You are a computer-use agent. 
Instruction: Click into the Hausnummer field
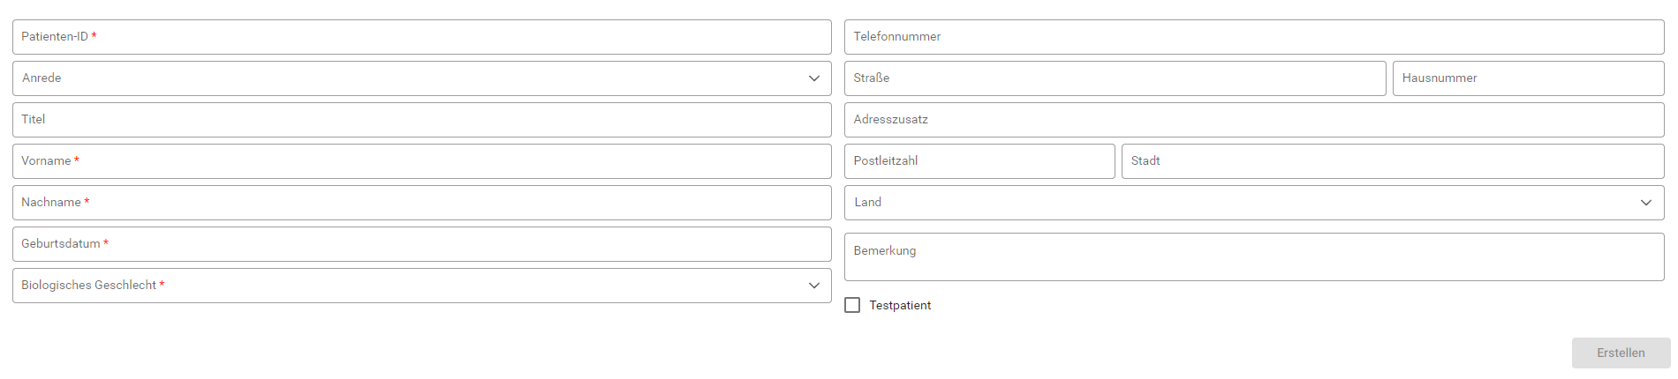(1528, 78)
